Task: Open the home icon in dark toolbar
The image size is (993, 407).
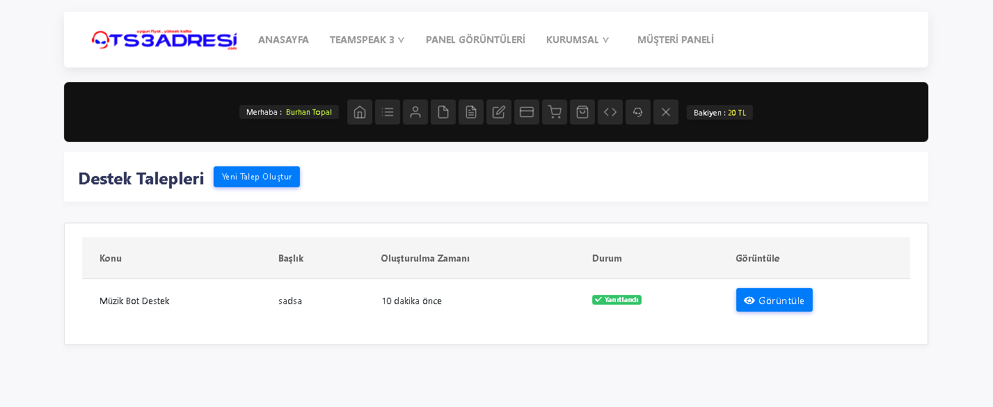Action: point(360,112)
